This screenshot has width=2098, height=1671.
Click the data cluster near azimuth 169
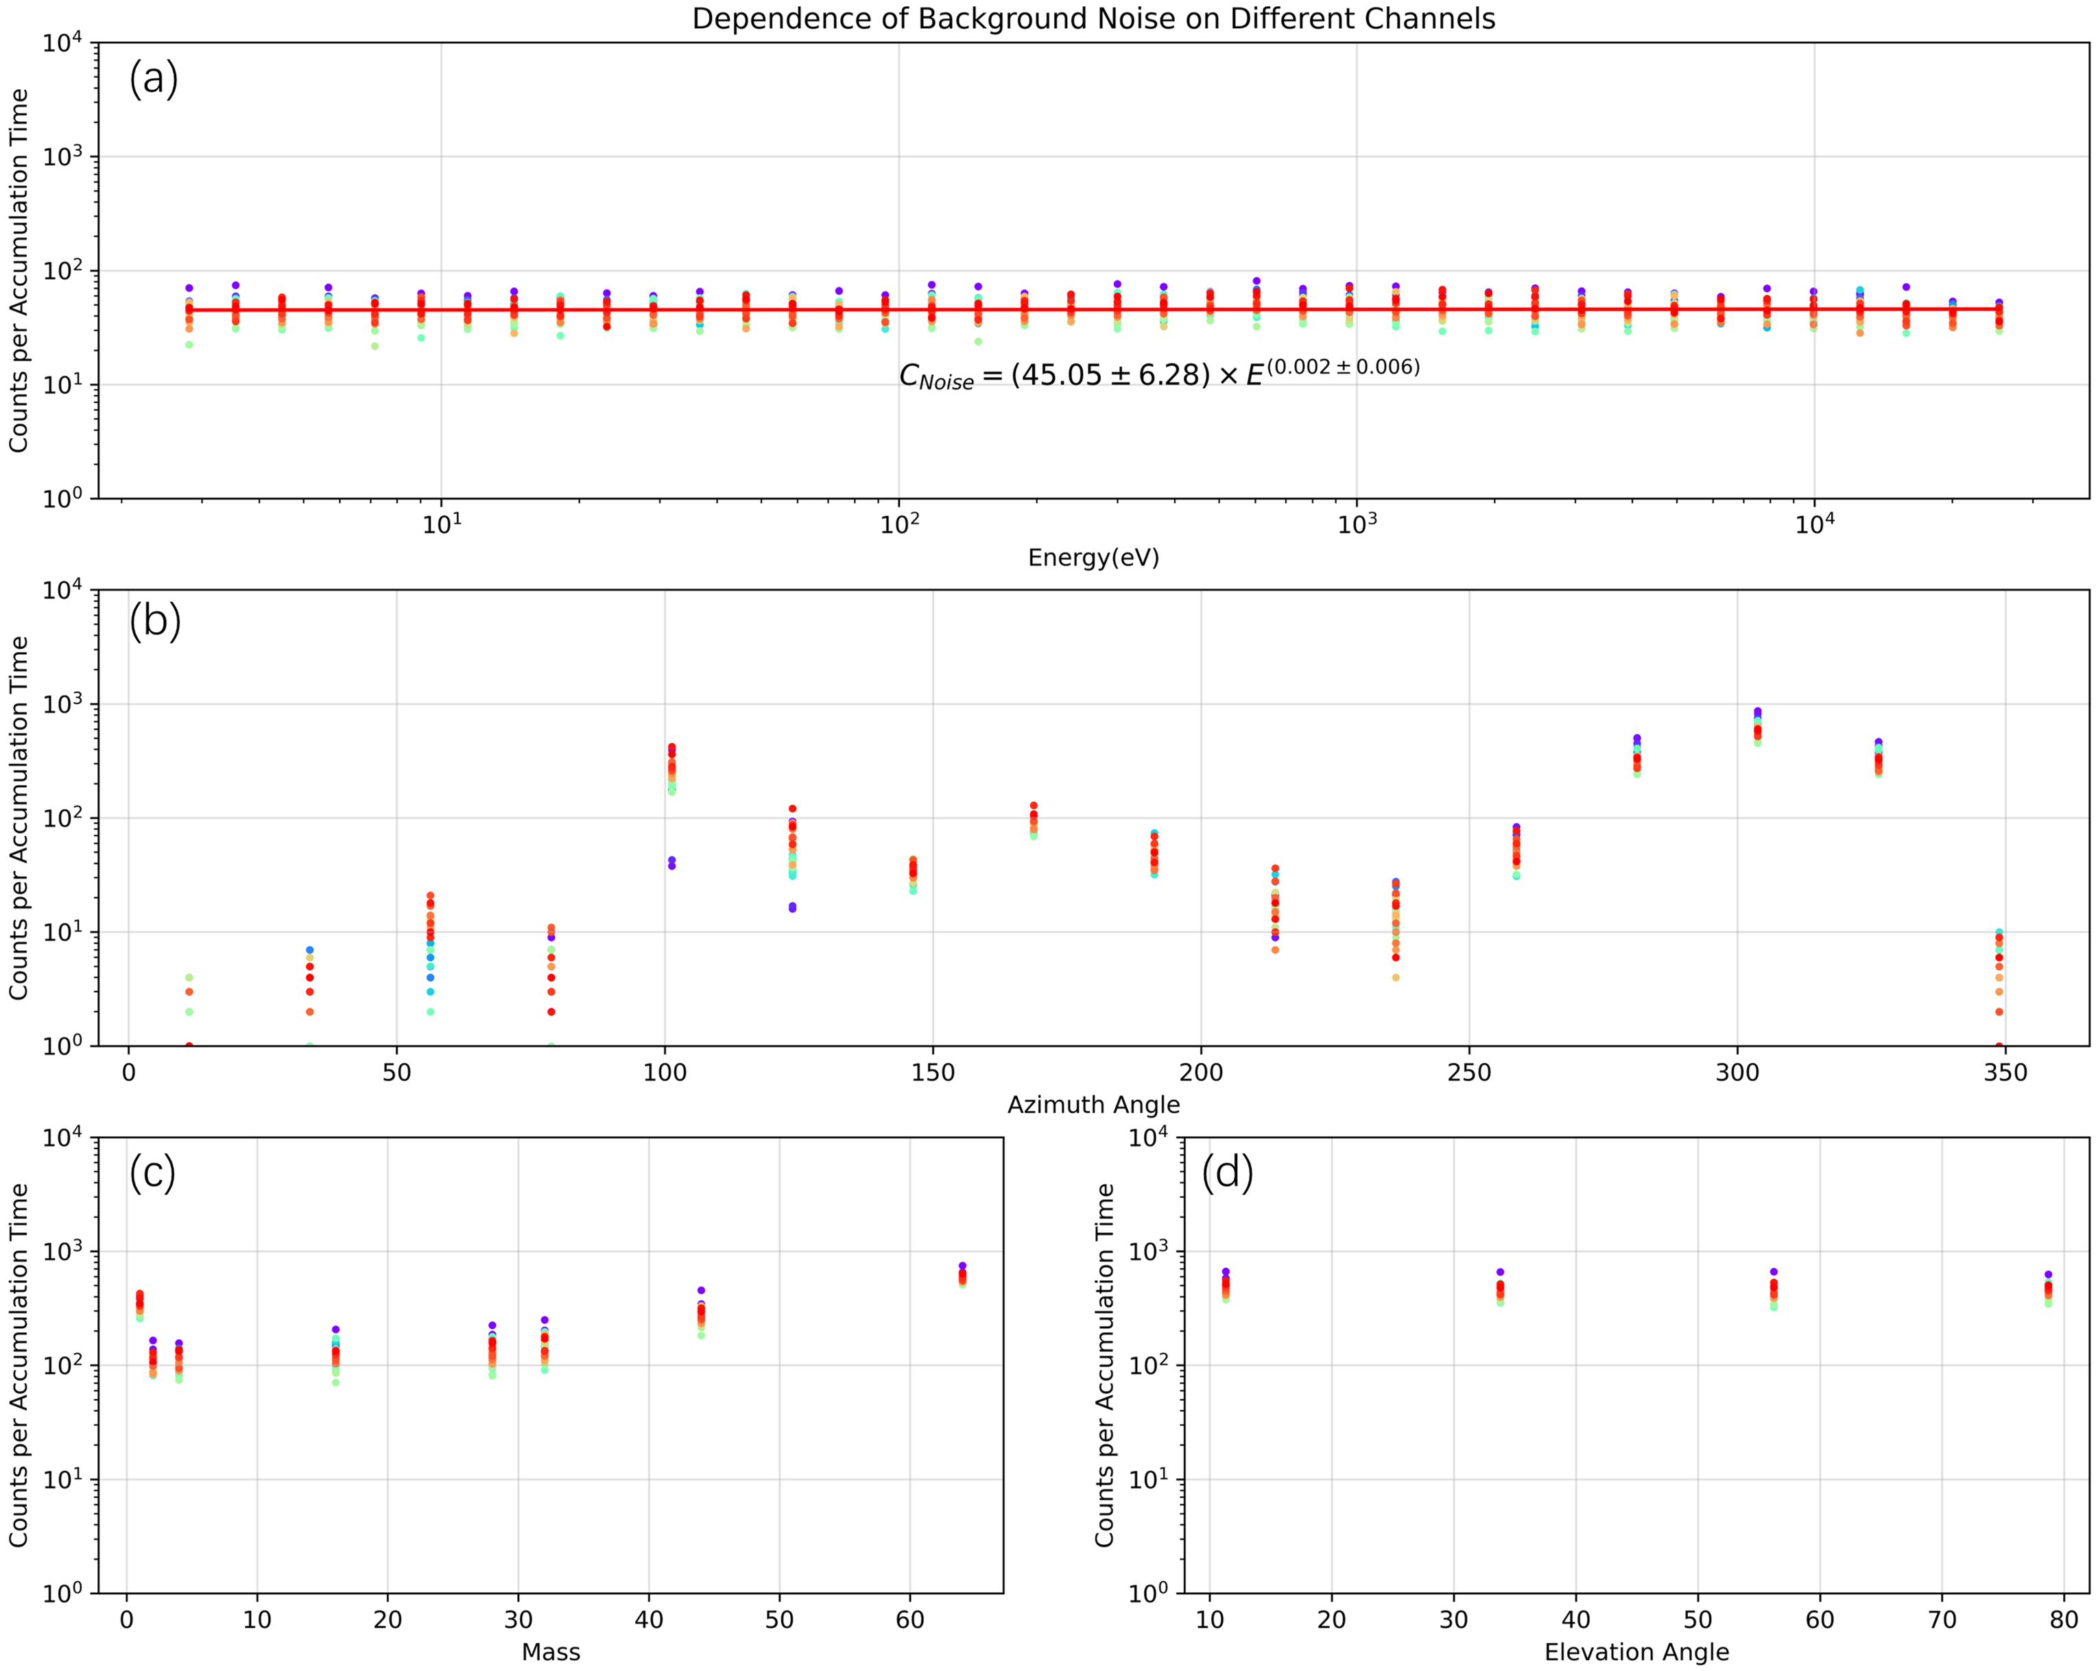tap(1034, 822)
